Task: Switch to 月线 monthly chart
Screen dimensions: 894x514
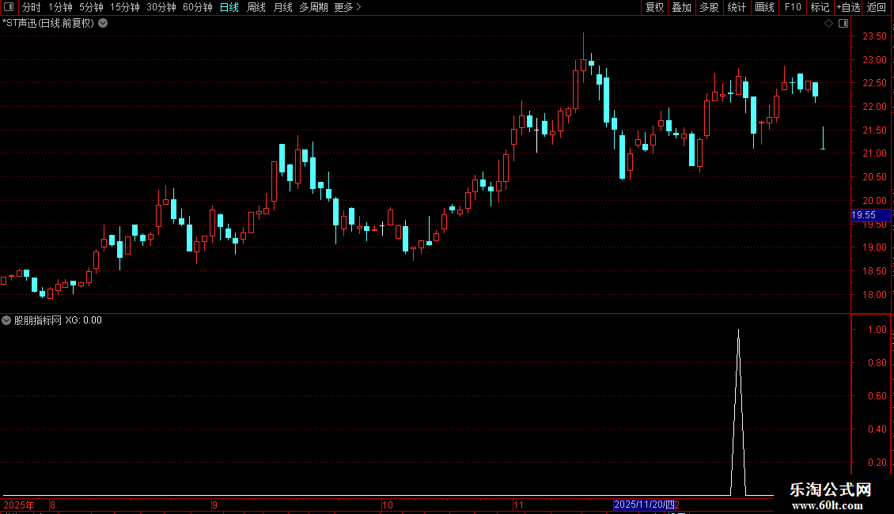Action: (x=282, y=7)
